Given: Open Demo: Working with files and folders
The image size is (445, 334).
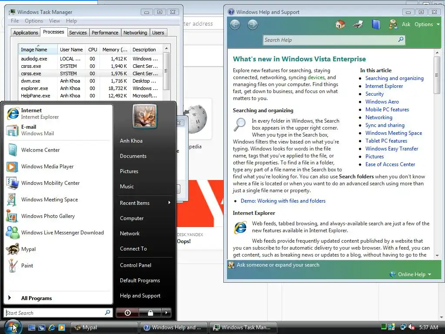Looking at the screenshot, I should (283, 201).
